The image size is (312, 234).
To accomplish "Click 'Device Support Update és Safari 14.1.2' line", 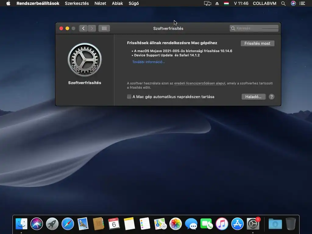I will 167,55.
